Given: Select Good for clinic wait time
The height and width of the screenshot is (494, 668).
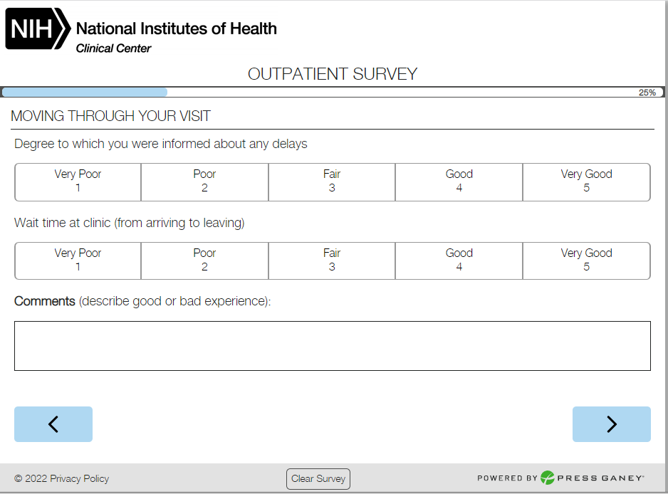Looking at the screenshot, I should click(459, 261).
